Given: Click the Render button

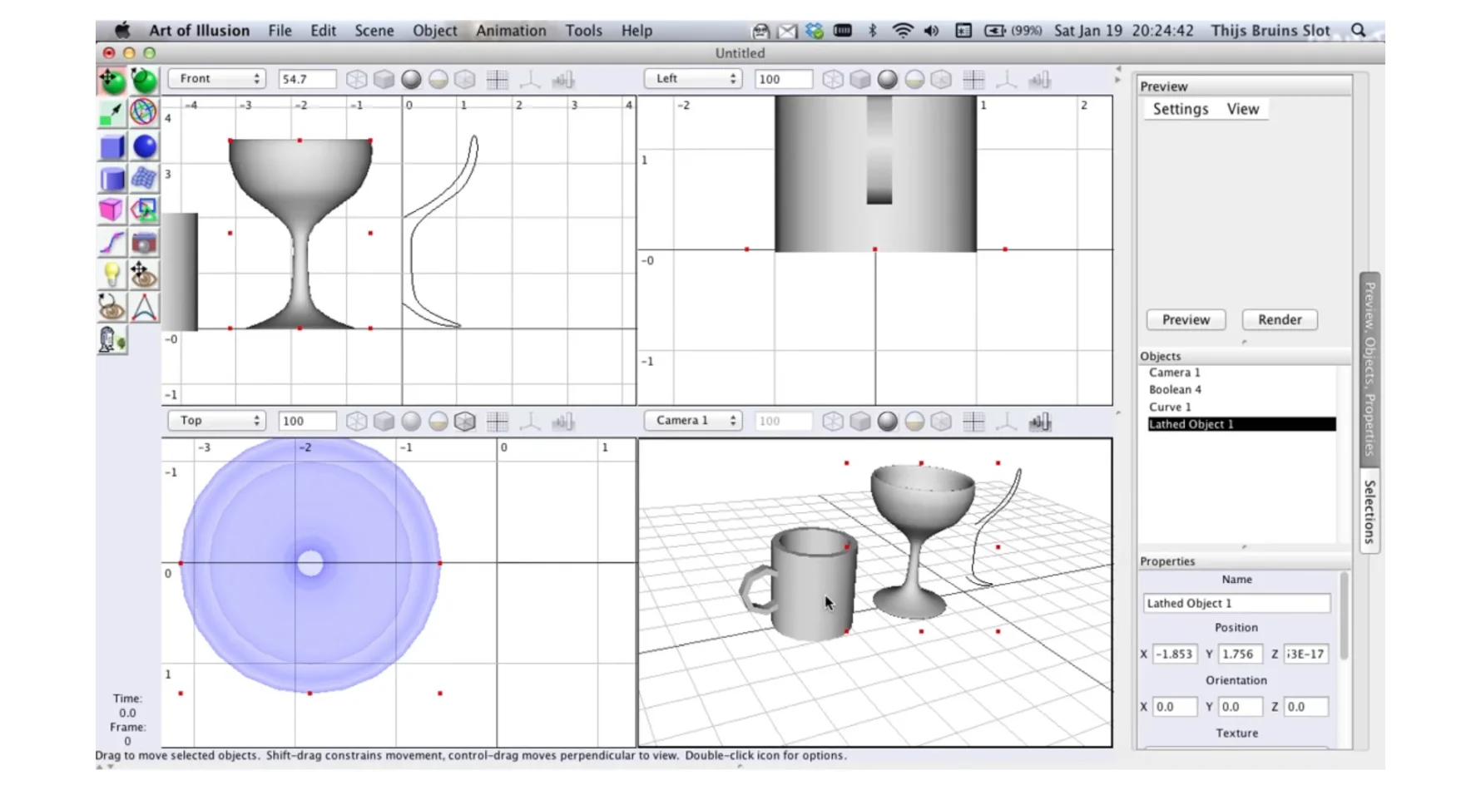Looking at the screenshot, I should click(1279, 320).
